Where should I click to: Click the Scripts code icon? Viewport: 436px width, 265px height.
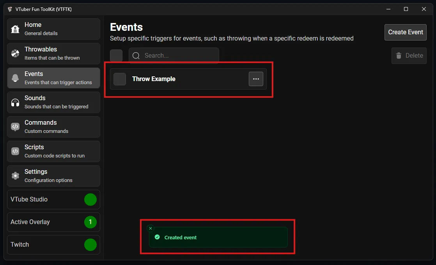[x=15, y=151]
